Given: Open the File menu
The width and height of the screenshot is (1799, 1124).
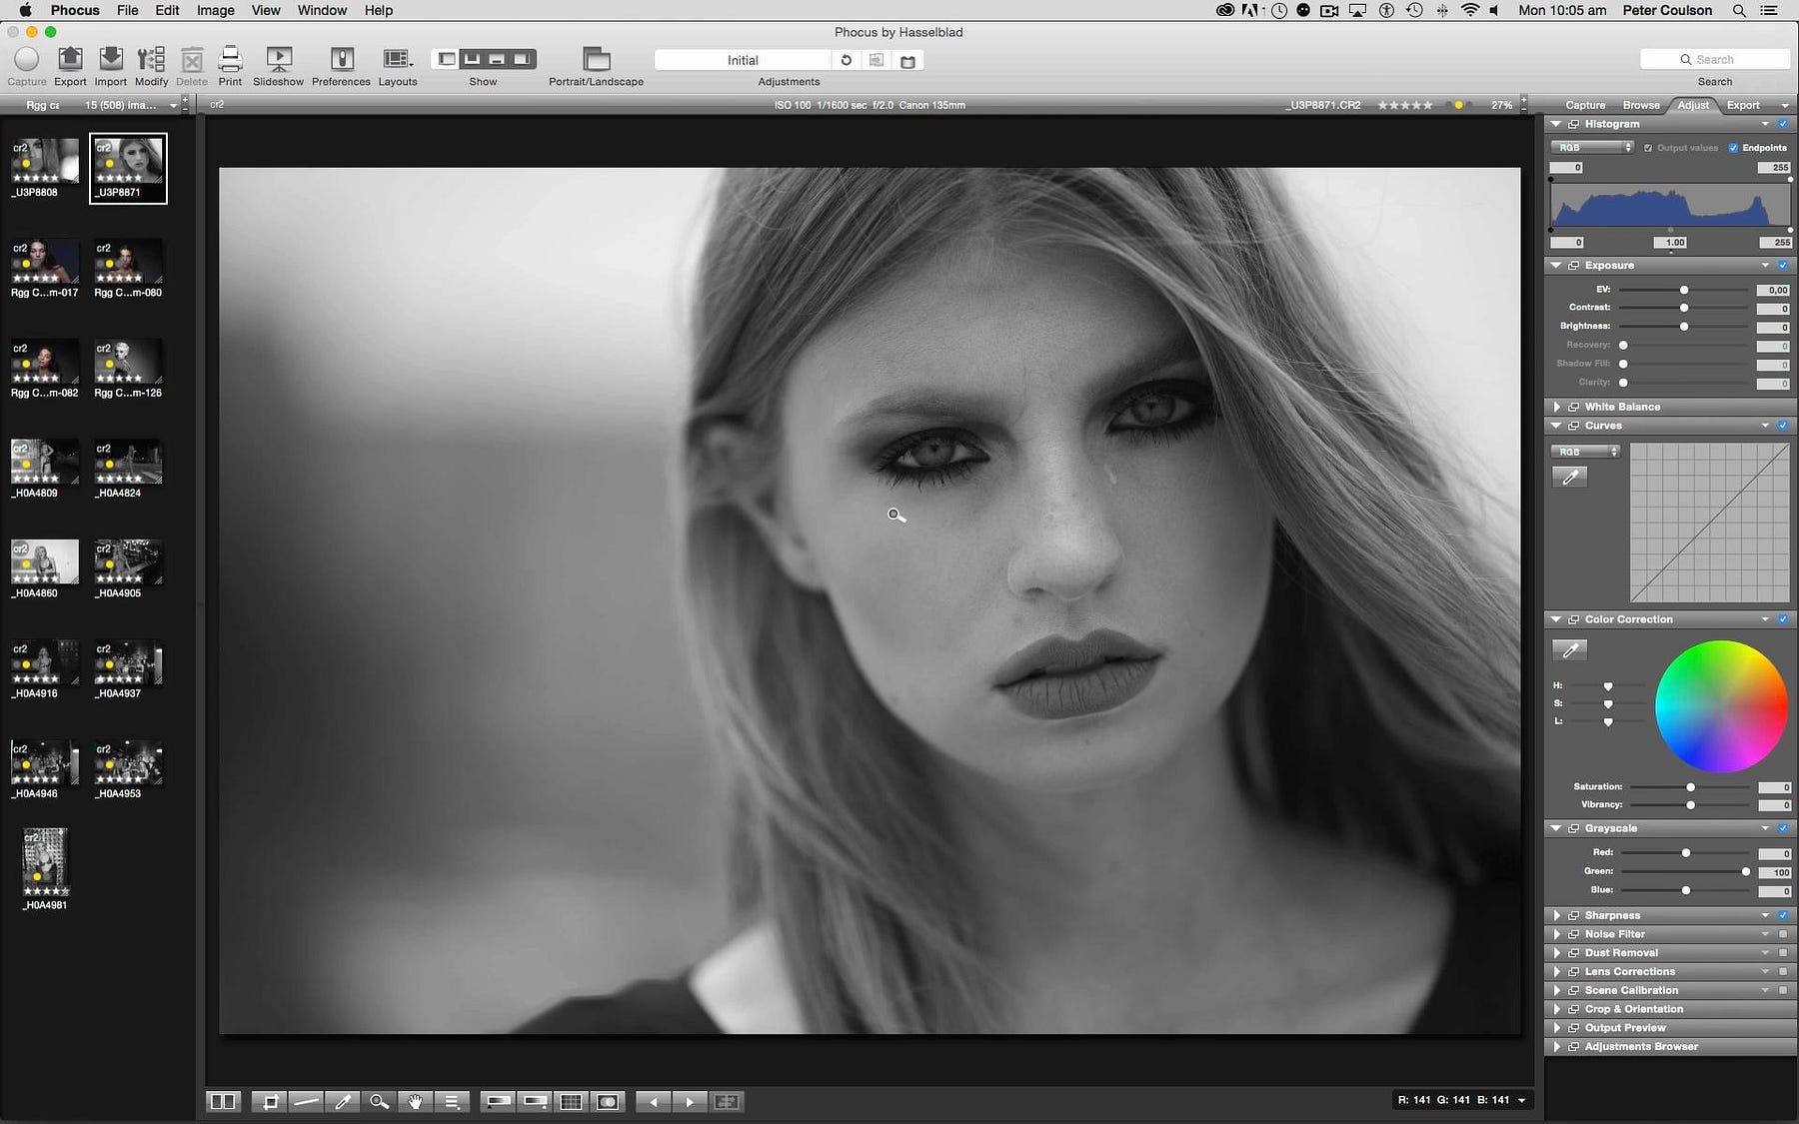Looking at the screenshot, I should 128,10.
